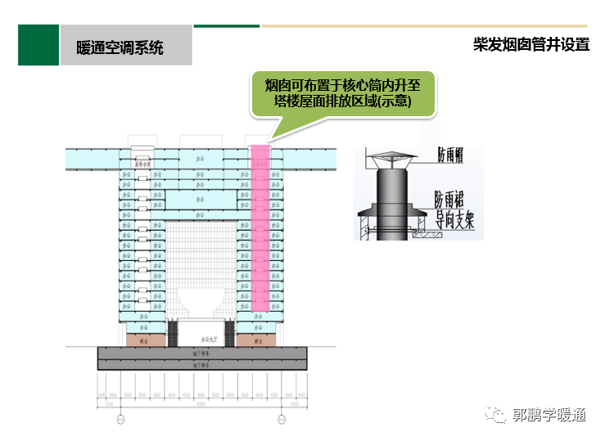Click the pink chimney shaft in the building section
The height and width of the screenshot is (441, 605).
click(x=260, y=228)
